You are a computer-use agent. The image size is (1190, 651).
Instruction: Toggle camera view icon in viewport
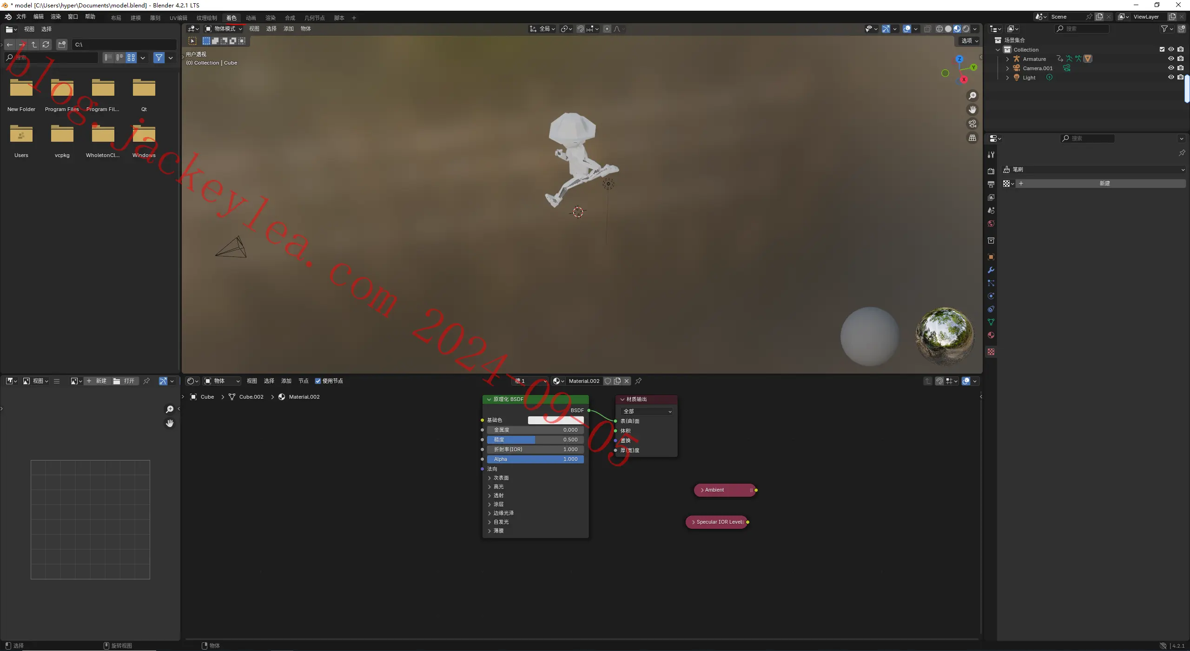[972, 124]
